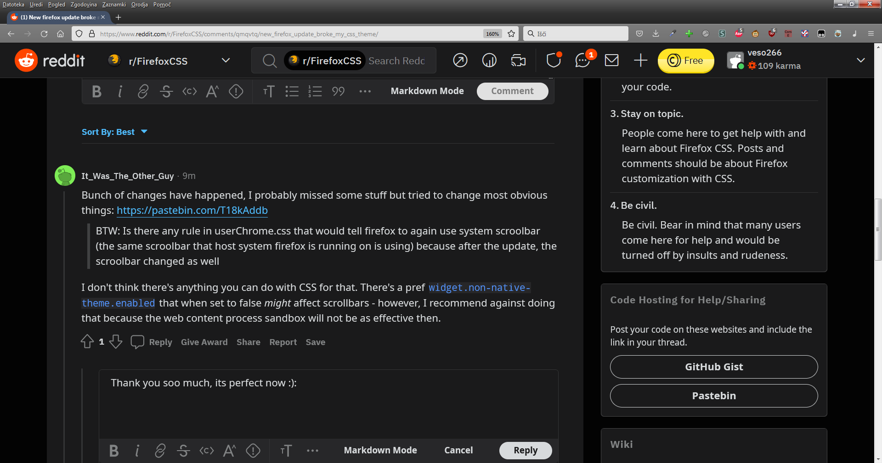Open the Orodja menu
The width and height of the screenshot is (882, 463).
click(139, 5)
